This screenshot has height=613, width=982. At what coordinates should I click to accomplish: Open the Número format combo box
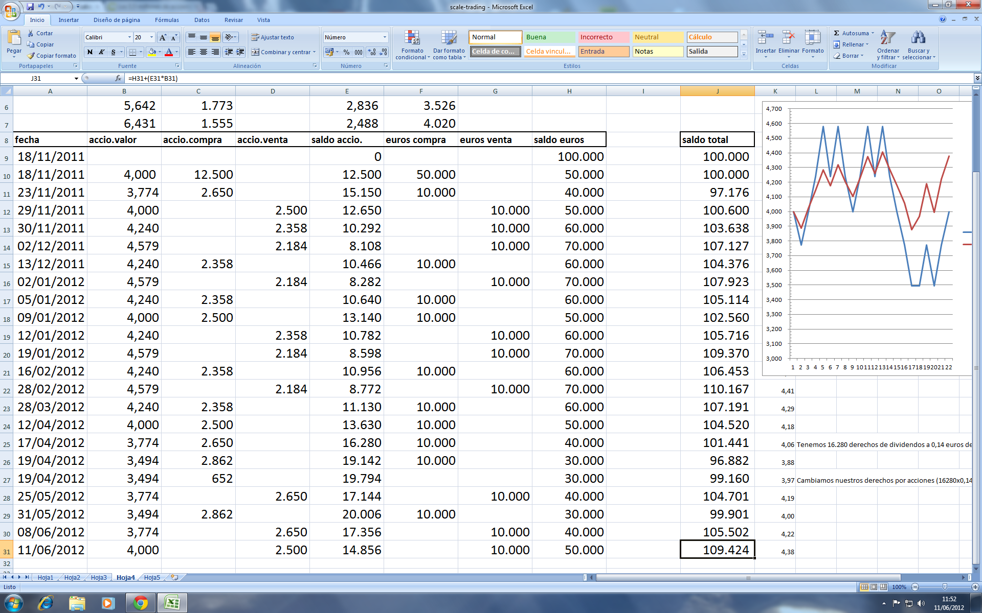(x=385, y=37)
